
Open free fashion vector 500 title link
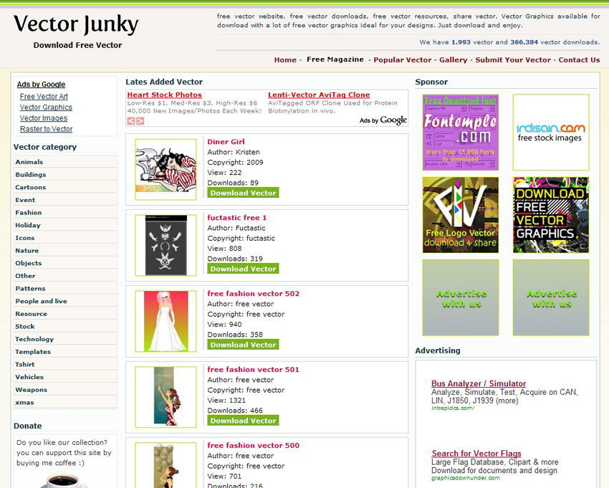(x=253, y=445)
